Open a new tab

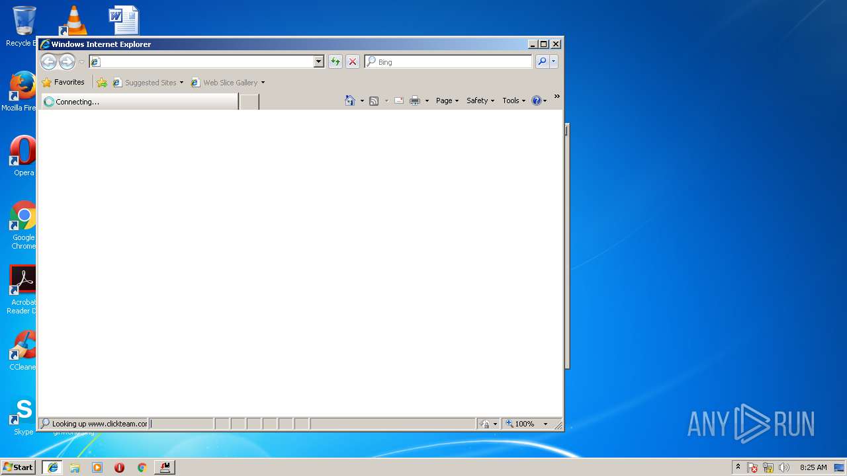(x=249, y=102)
